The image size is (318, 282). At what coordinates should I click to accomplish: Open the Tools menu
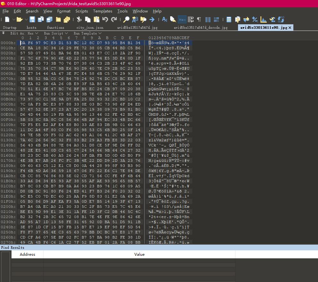[122, 11]
